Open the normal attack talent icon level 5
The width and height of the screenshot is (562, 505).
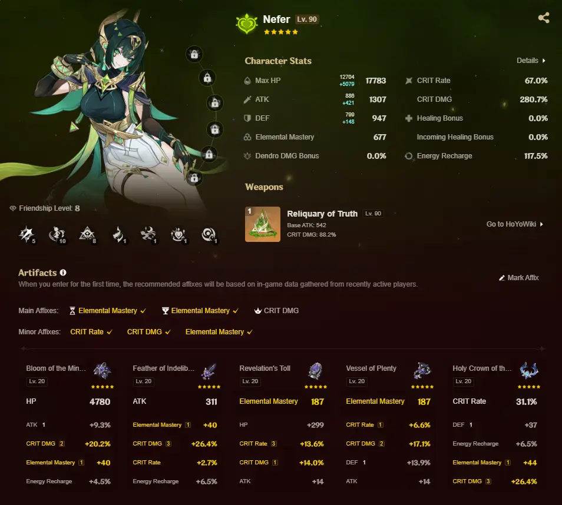(x=27, y=235)
